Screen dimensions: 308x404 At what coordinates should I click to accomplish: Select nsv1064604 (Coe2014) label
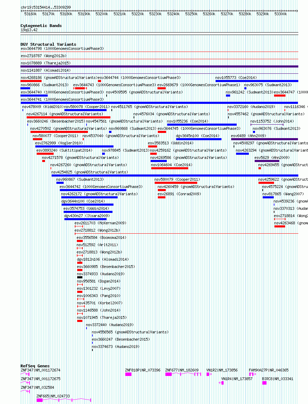[x=172, y=165]
